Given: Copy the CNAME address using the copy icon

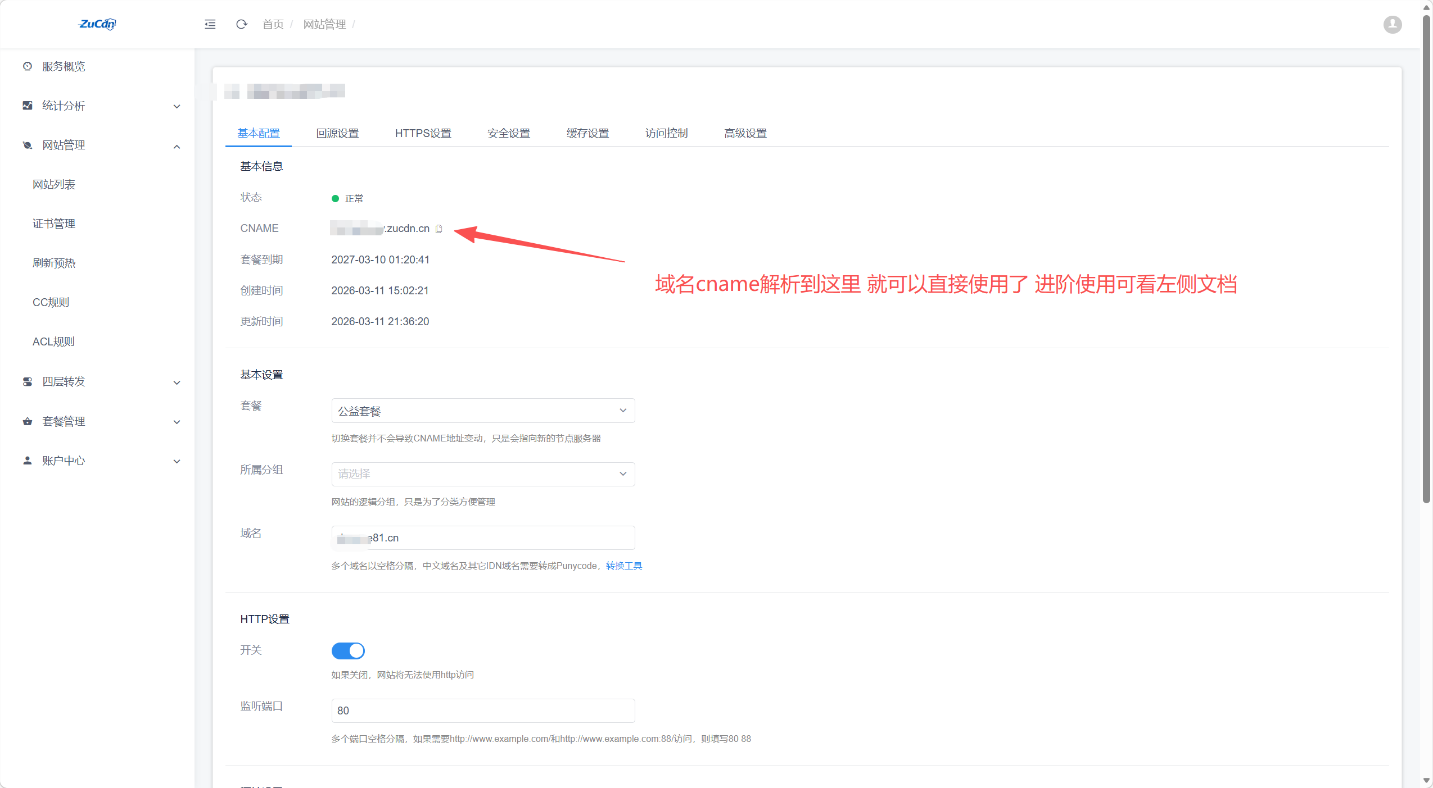Looking at the screenshot, I should tap(439, 229).
